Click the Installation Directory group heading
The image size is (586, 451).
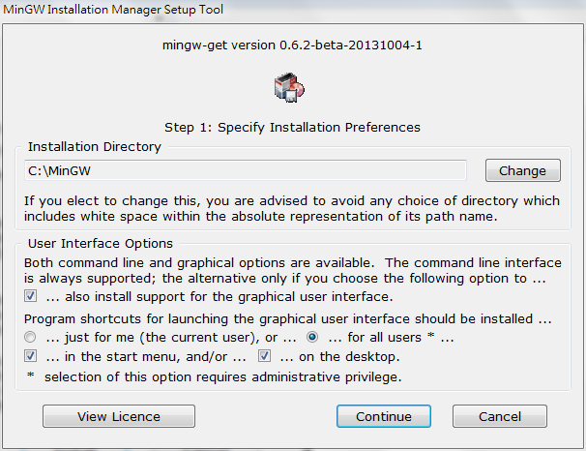[x=95, y=146]
